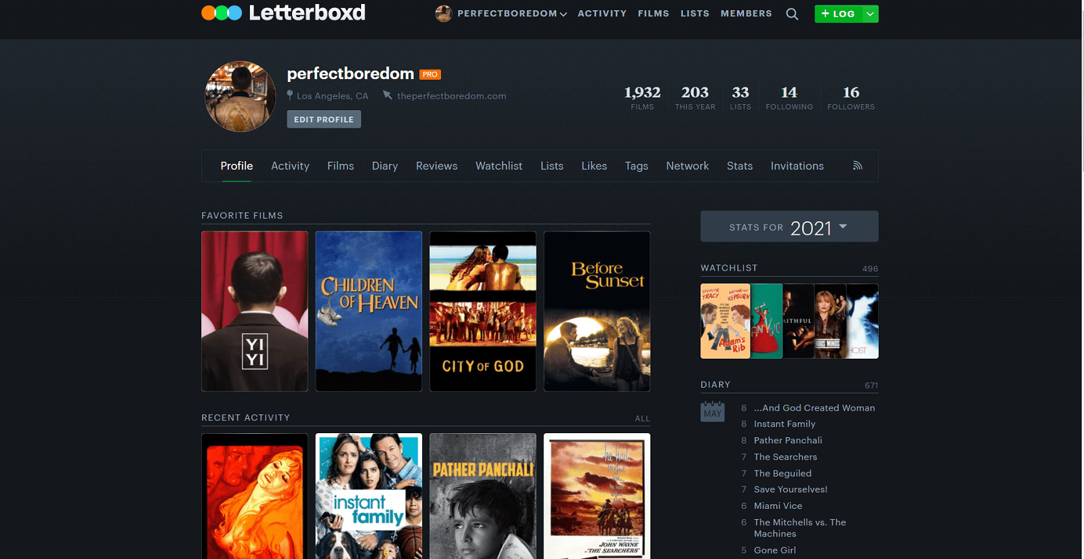Click the 496 watchlist count

pos(870,269)
